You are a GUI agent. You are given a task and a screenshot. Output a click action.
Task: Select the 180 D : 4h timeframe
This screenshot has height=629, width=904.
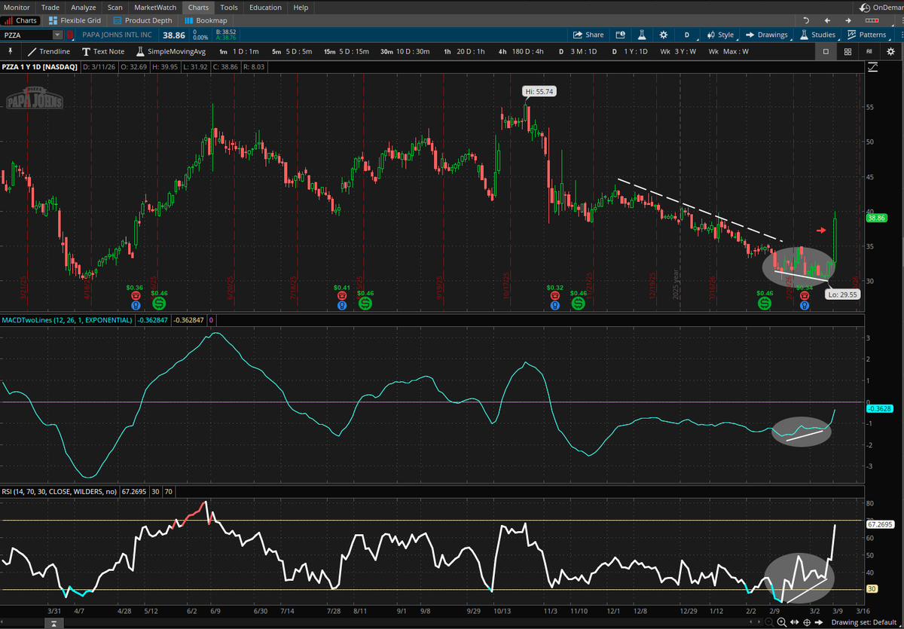(x=521, y=51)
